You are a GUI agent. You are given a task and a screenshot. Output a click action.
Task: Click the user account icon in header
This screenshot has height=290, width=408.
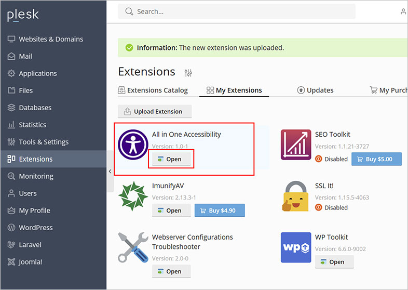click(x=403, y=11)
